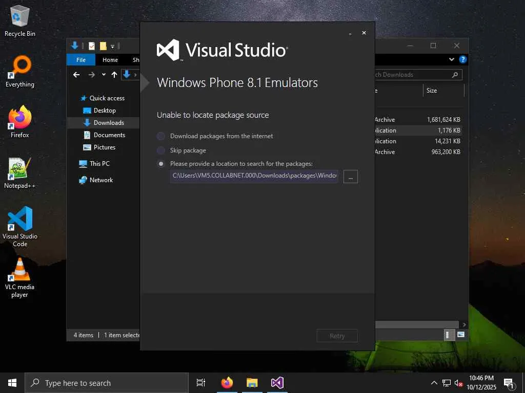This screenshot has width=525, height=393.
Task: Open the Windows Start menu
Action: click(12, 383)
